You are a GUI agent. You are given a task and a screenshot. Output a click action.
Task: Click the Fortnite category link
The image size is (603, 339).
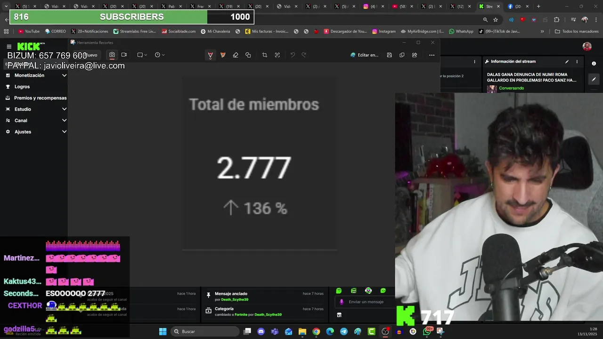(x=241, y=315)
